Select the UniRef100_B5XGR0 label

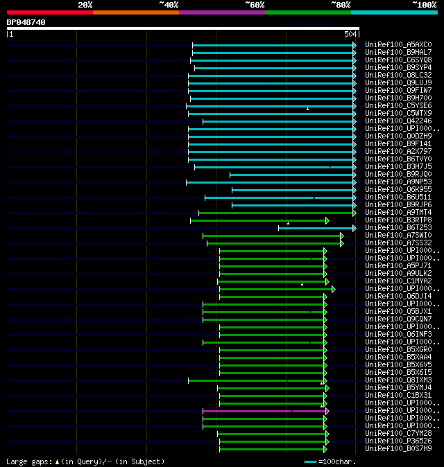pyautogui.click(x=398, y=350)
